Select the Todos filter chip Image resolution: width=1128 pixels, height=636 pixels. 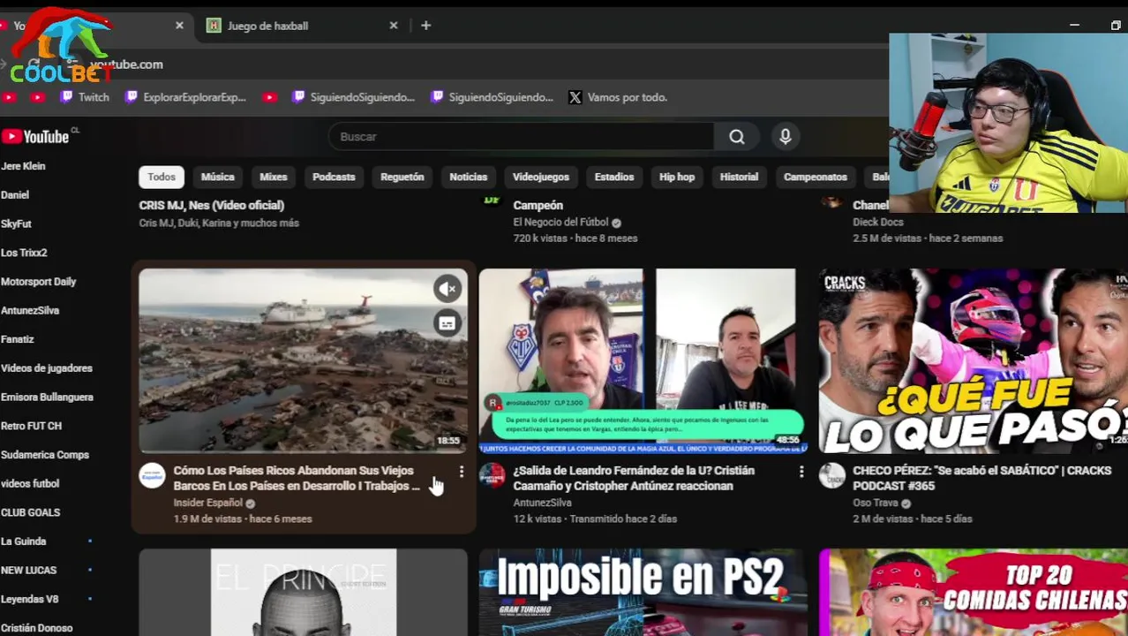(162, 177)
